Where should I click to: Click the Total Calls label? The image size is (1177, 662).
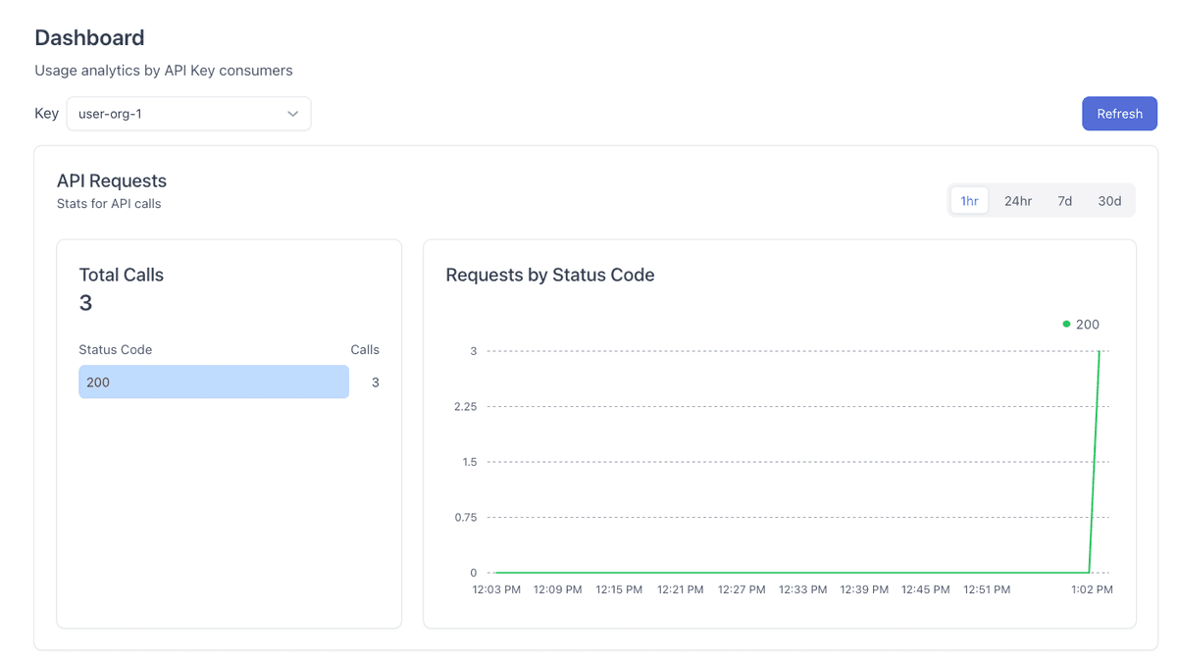pyautogui.click(x=122, y=276)
